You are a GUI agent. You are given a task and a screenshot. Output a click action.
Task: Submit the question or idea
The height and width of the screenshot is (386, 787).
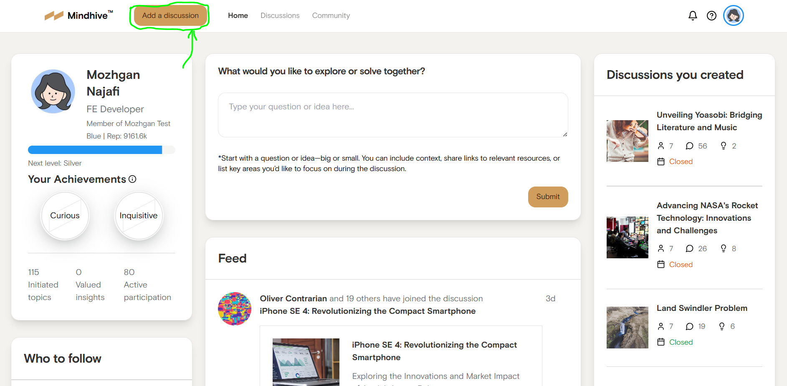pos(548,197)
